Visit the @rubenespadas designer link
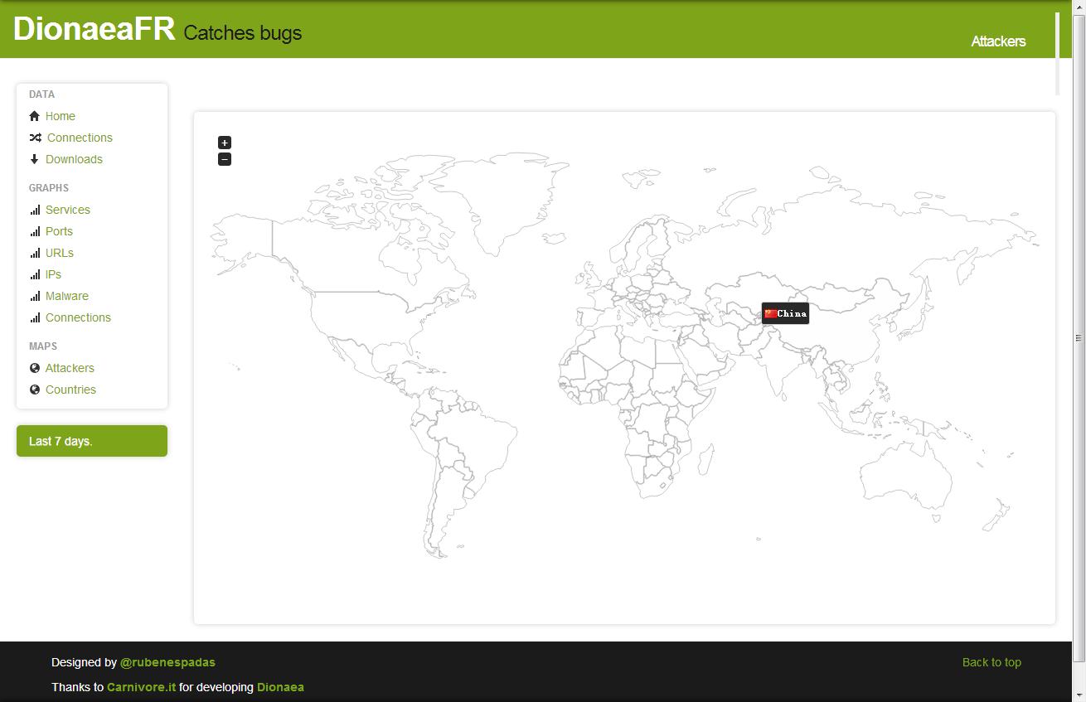1086x702 pixels. tap(167, 662)
